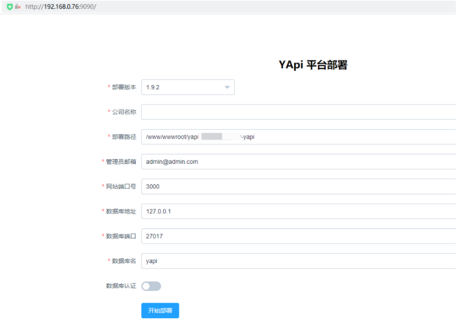Click the 网站端口号 label

tap(121, 186)
